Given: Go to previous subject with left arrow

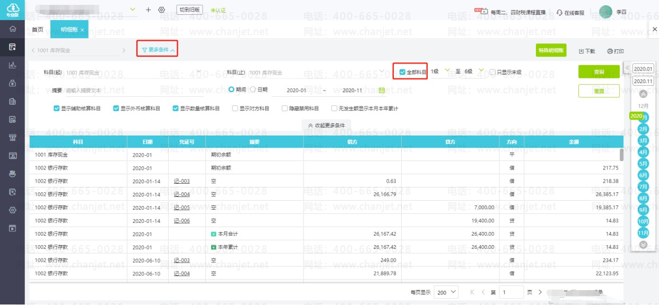Looking at the screenshot, I should click(33, 50).
